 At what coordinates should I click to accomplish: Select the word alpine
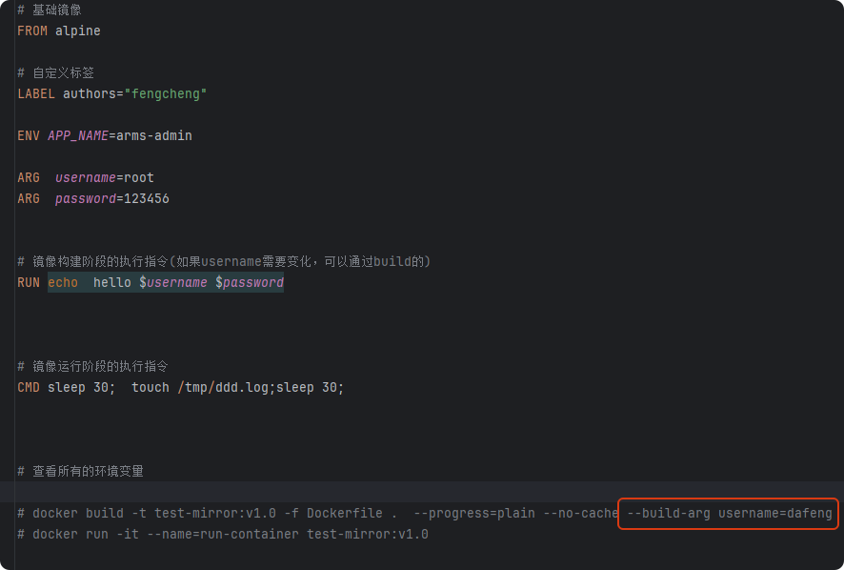(x=77, y=31)
